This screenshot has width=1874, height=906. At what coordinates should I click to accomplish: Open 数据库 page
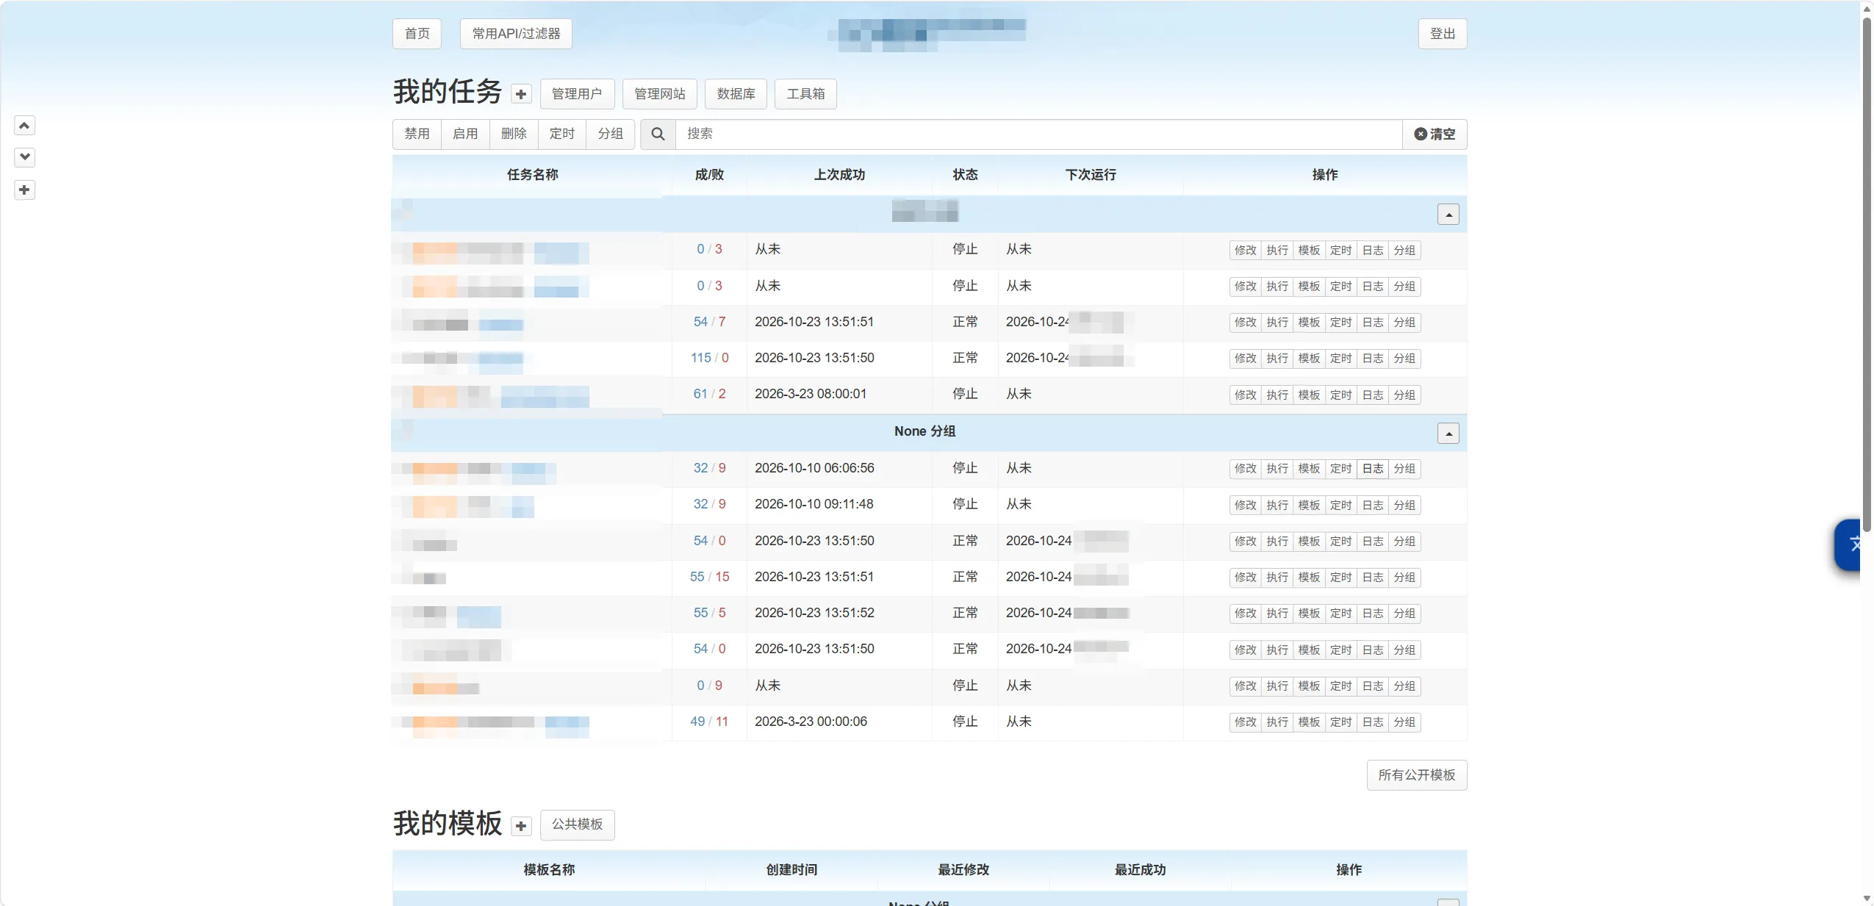point(736,94)
